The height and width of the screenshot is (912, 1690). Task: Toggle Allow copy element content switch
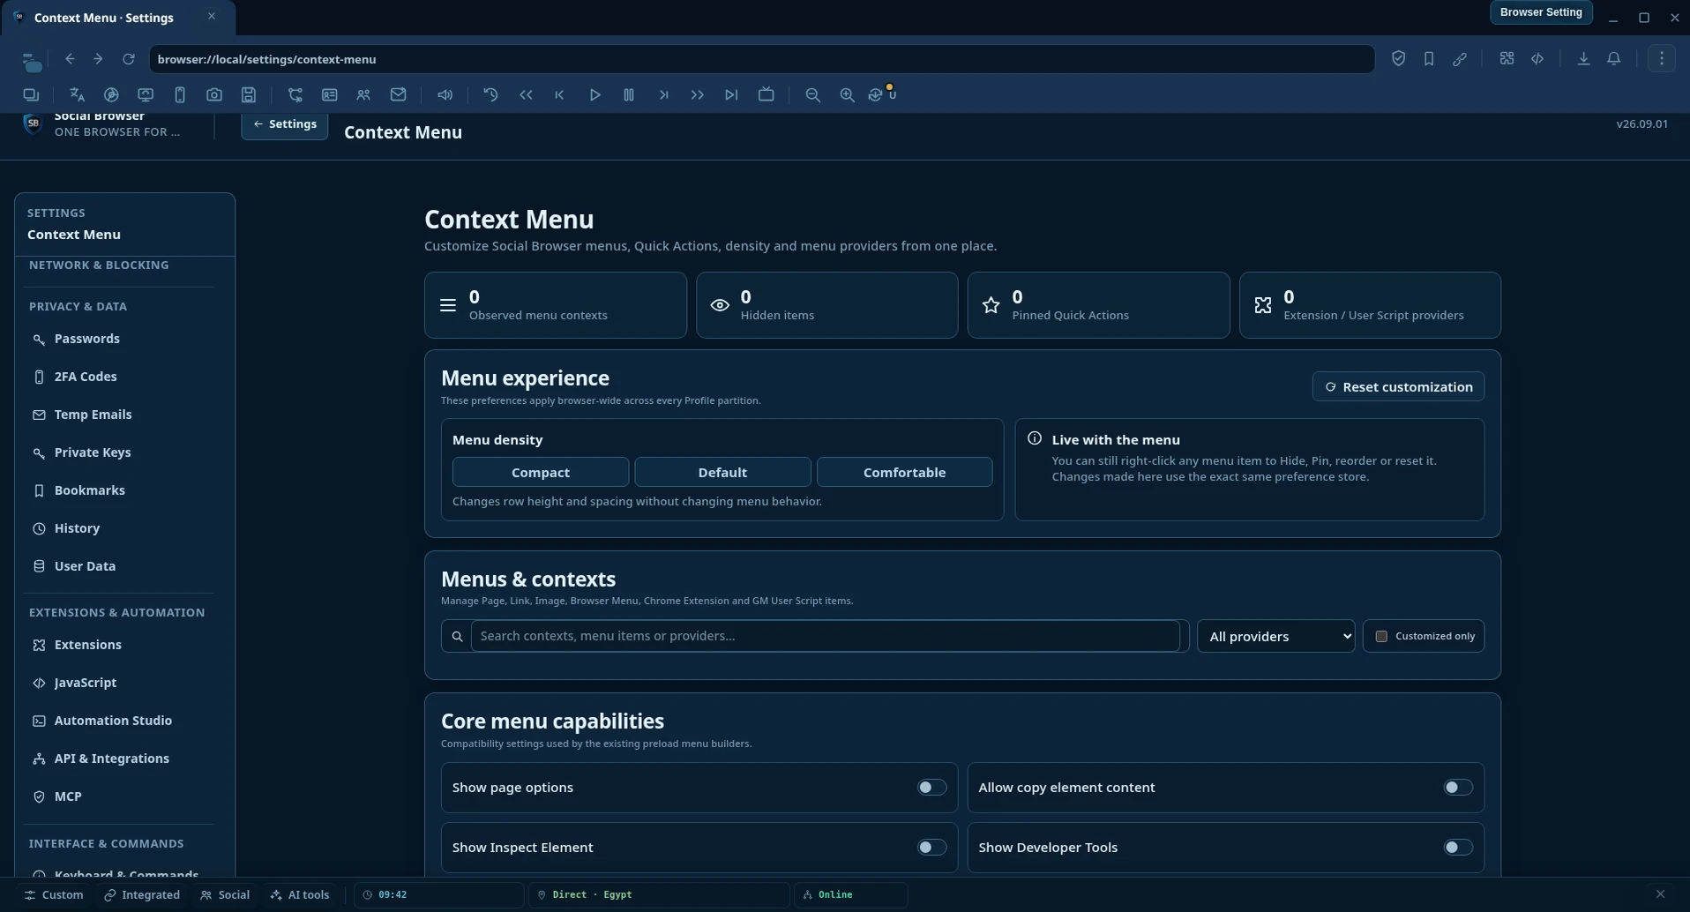click(x=1458, y=788)
